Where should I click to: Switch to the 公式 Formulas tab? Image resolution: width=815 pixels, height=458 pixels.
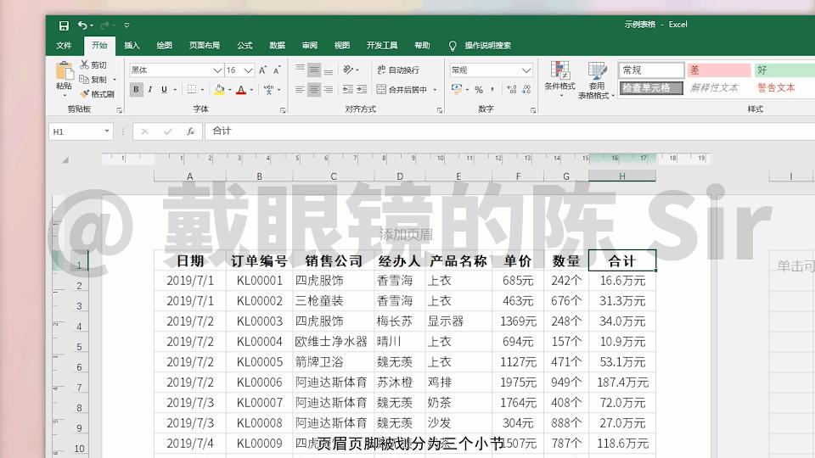244,45
